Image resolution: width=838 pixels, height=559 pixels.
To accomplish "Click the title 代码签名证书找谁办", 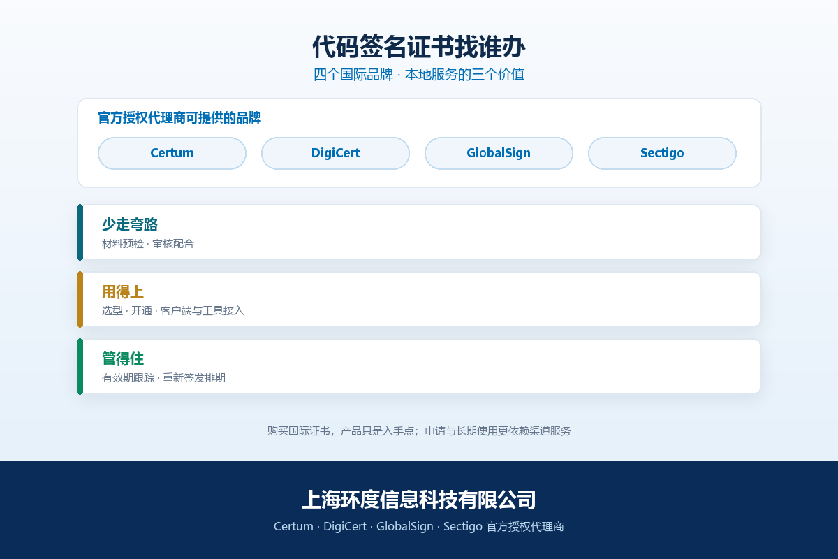I will [x=419, y=47].
